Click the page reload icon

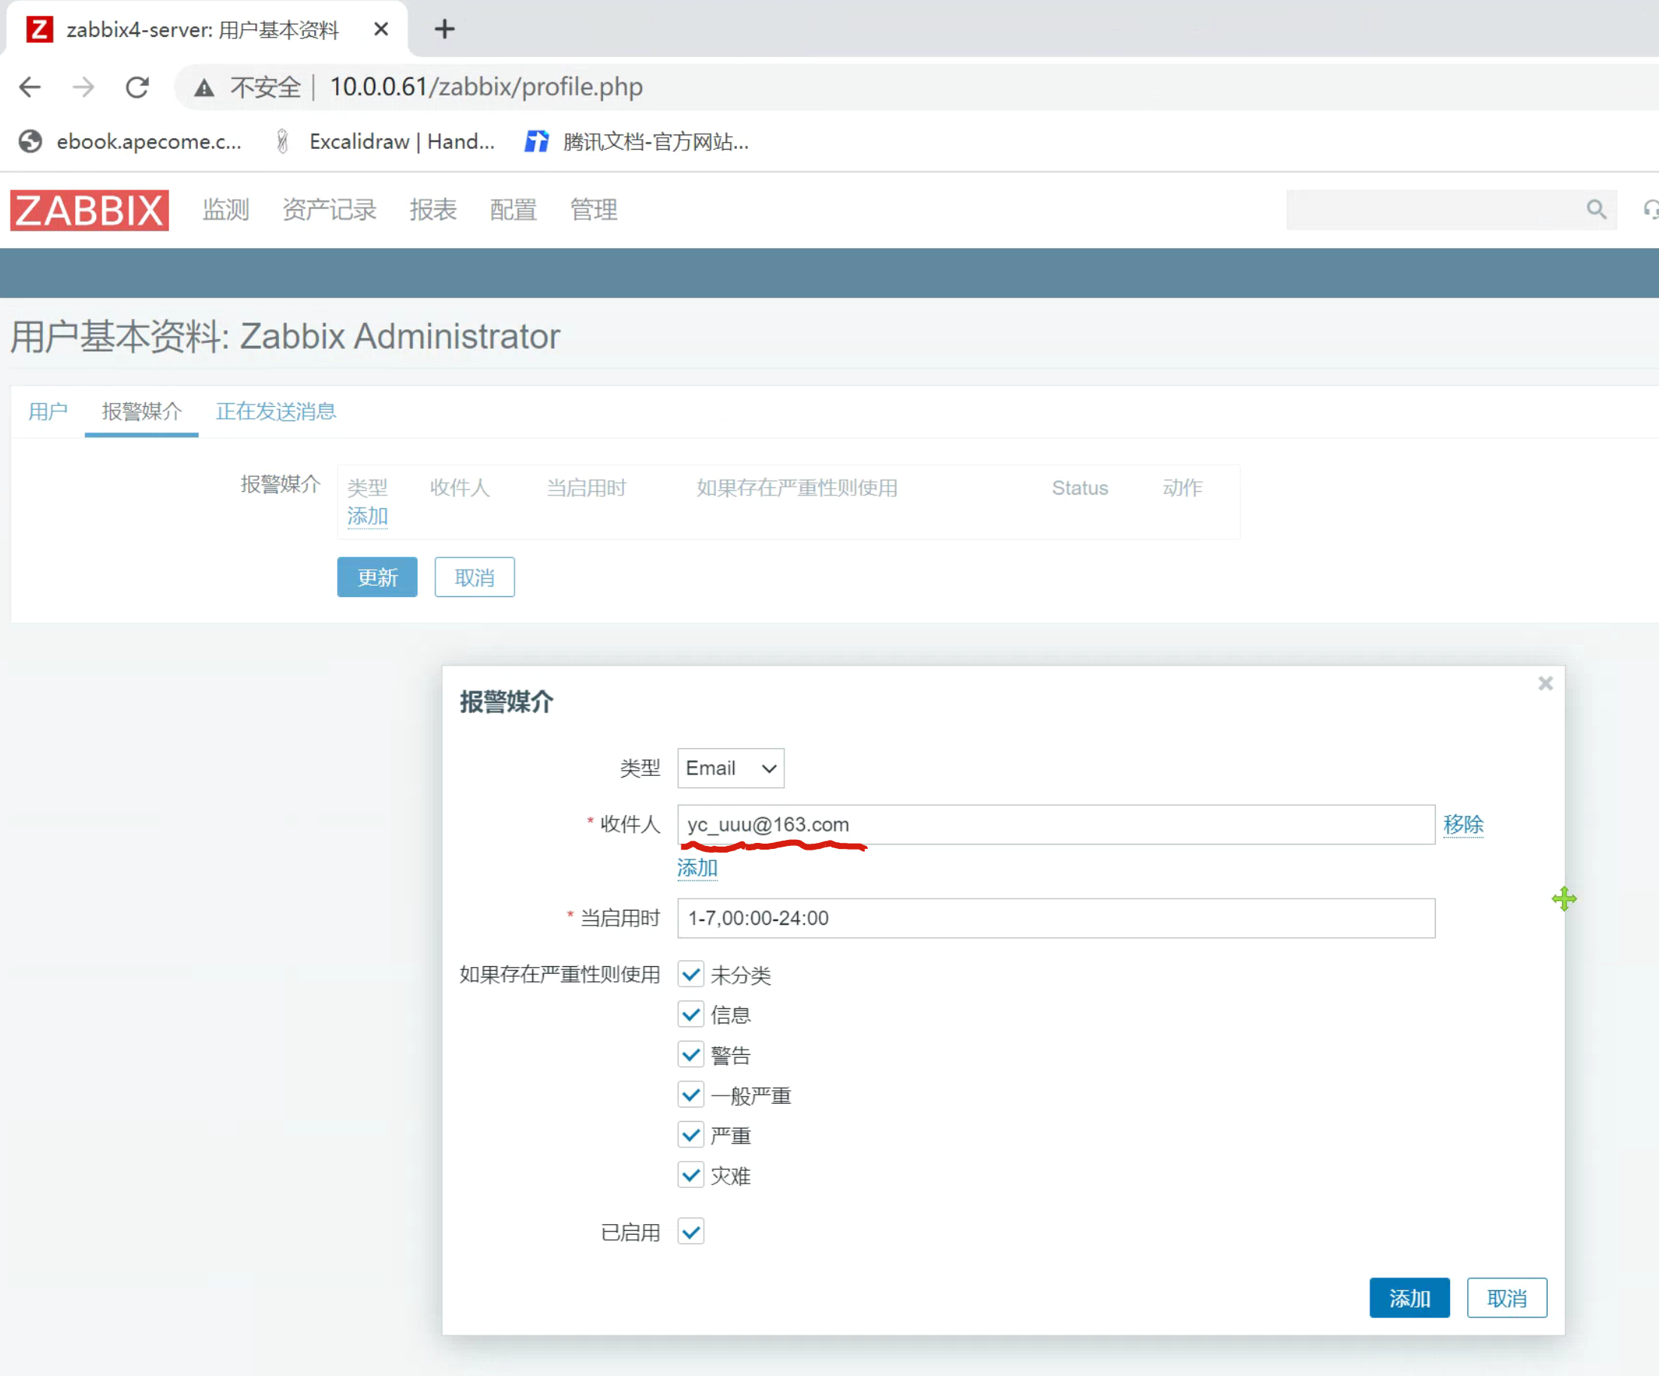138,87
